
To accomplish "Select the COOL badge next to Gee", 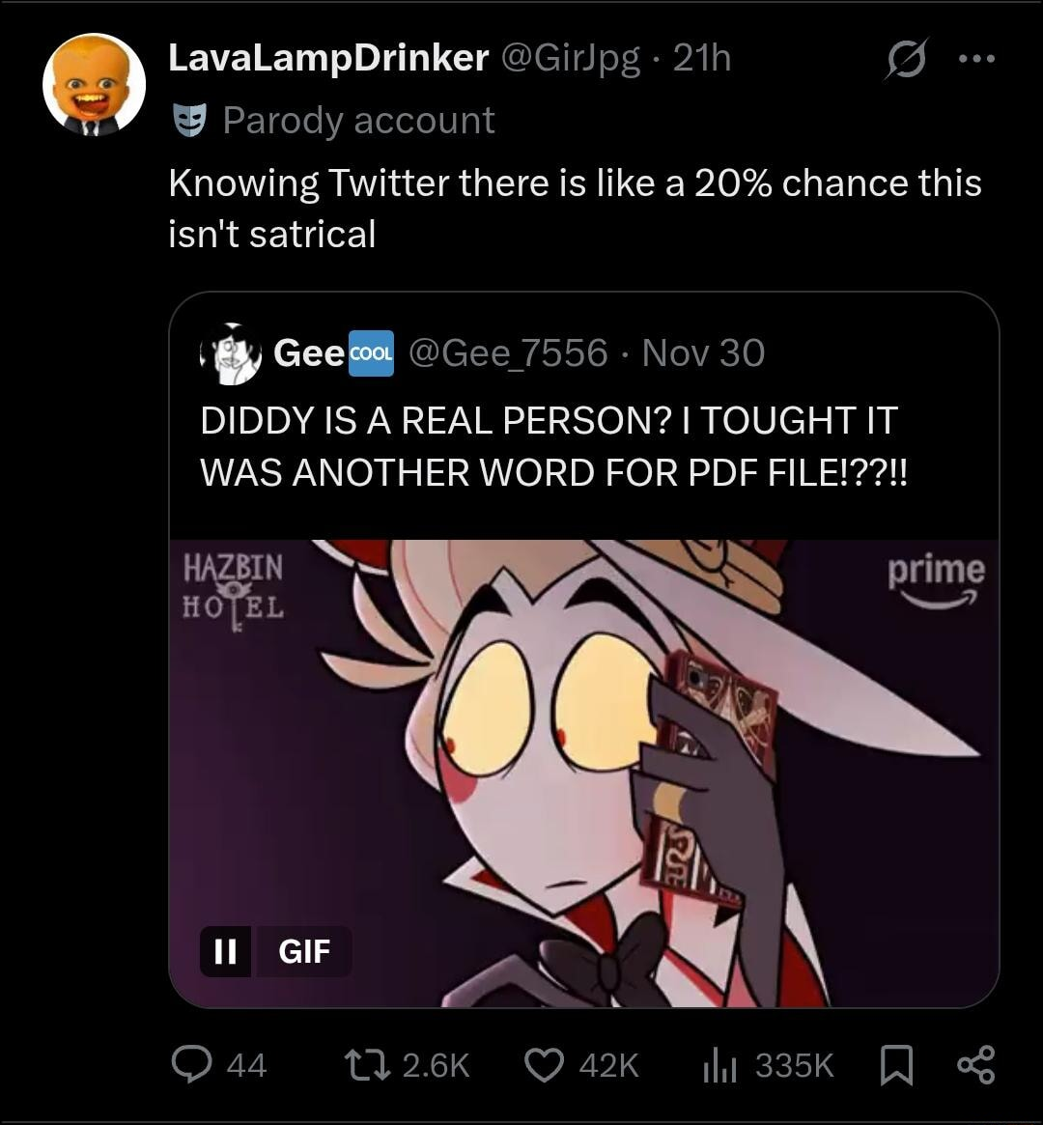I will 370,354.
